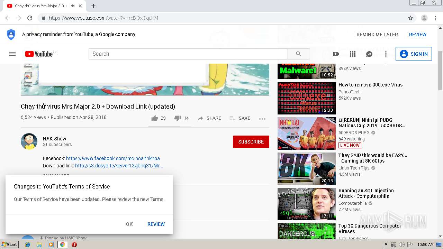Open the YouTube hamburger guide menu

tap(12, 54)
